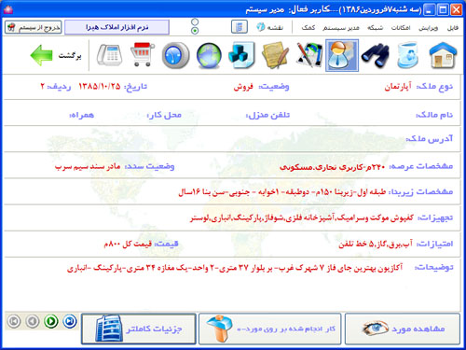Select the person user icon
This screenshot has width=466, height=350.
[342, 55]
